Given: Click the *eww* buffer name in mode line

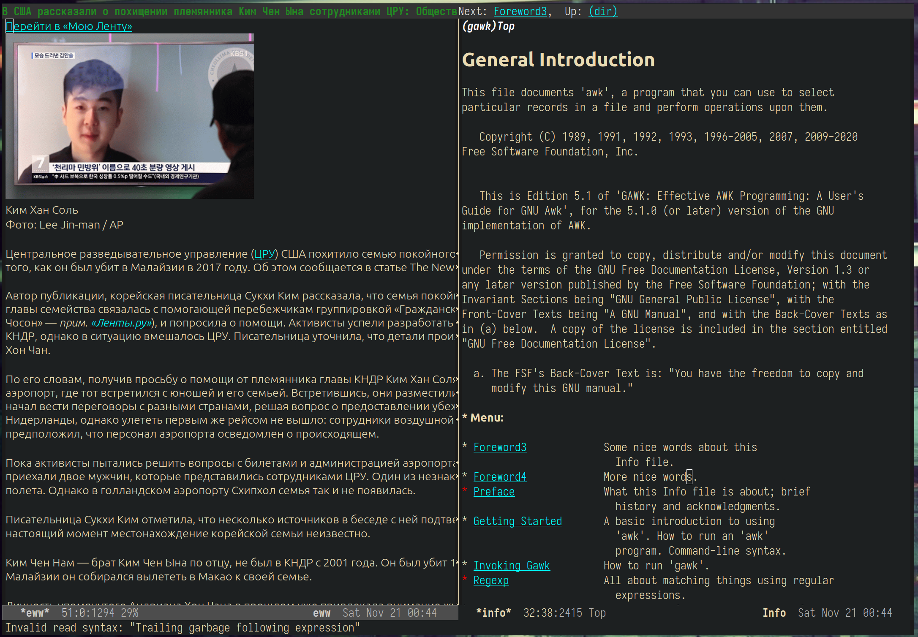Looking at the screenshot, I should (35, 613).
